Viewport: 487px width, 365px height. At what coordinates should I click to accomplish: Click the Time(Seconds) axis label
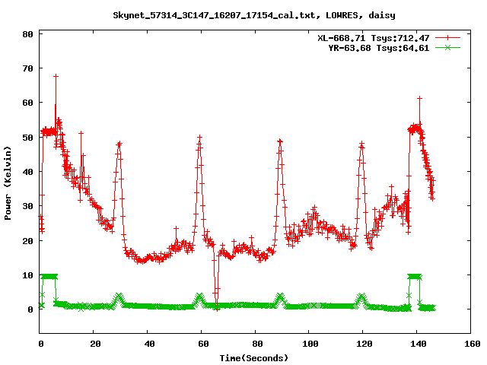click(x=254, y=358)
